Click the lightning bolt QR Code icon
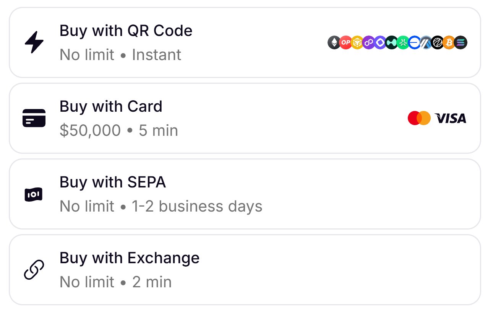The height and width of the screenshot is (316, 493). (x=34, y=43)
